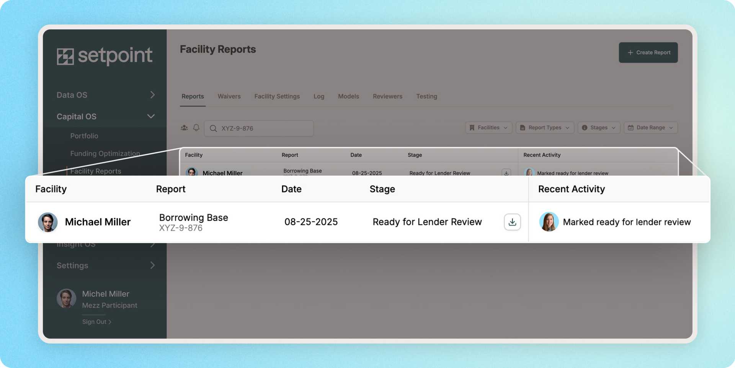Click the user profile avatar in sidebar

click(x=66, y=299)
